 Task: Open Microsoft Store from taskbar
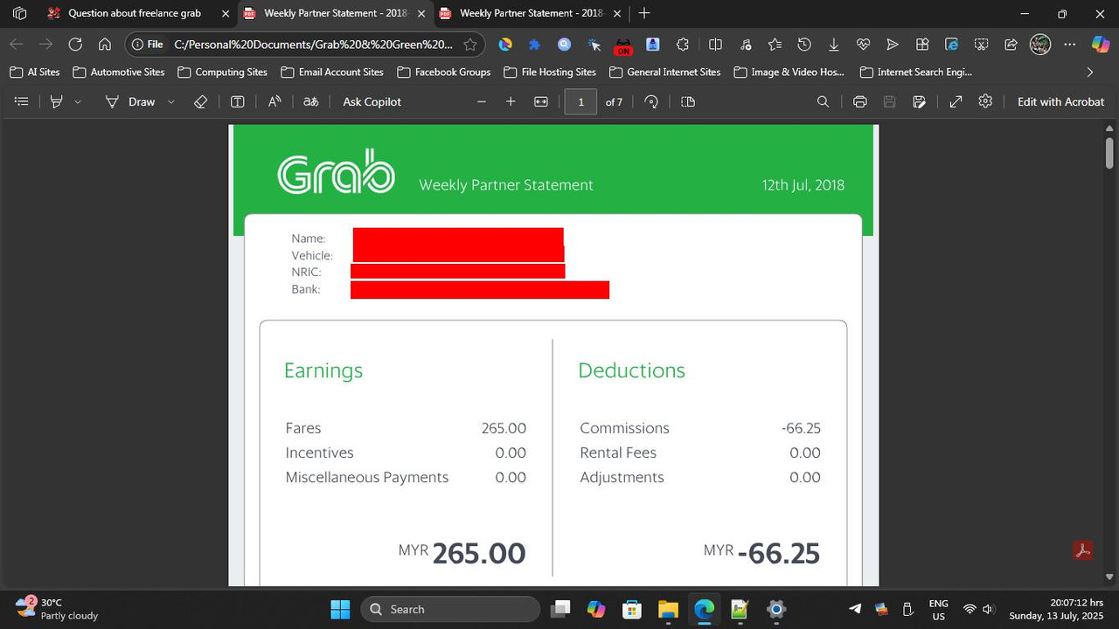632,609
